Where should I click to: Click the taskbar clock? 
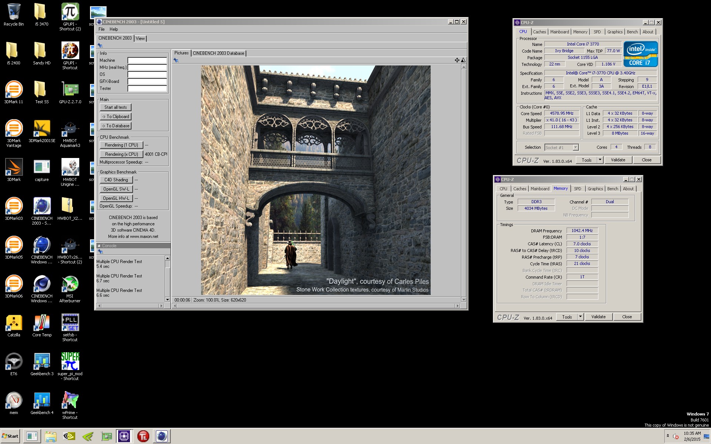692,436
